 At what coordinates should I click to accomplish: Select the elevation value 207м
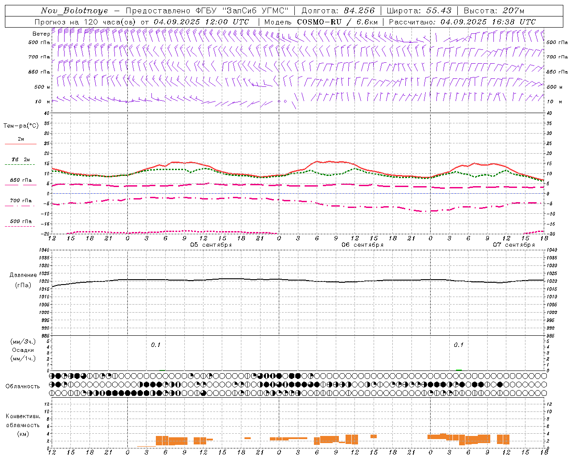coord(513,11)
